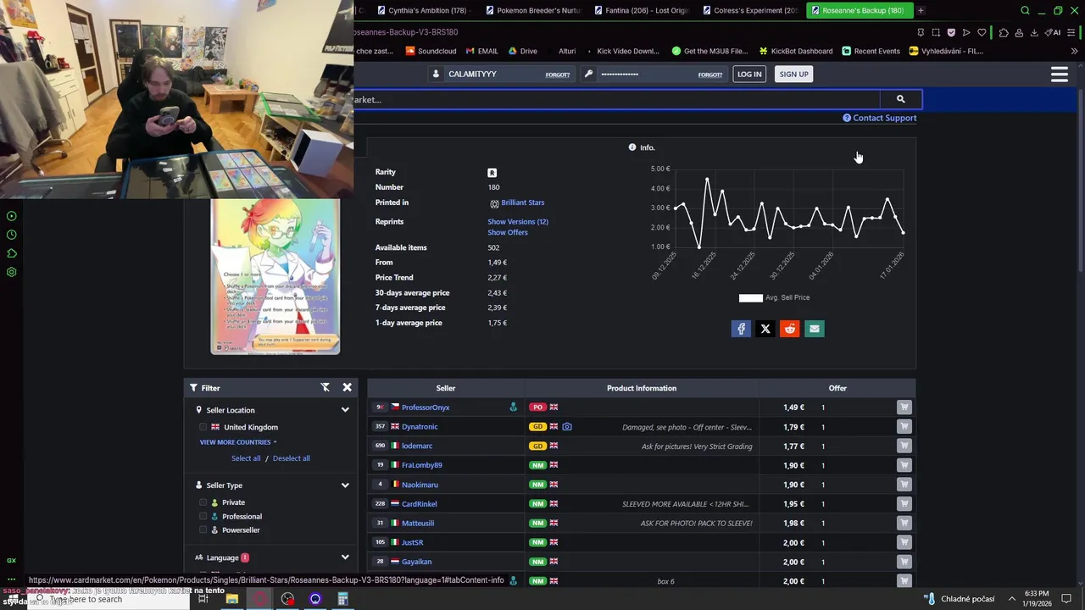Check the United Kingdom seller location
This screenshot has height=610, width=1085.
[203, 427]
